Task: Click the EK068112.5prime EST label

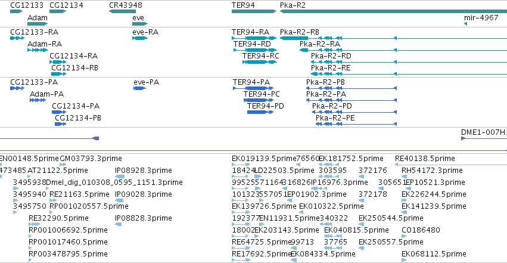Action: point(434,254)
